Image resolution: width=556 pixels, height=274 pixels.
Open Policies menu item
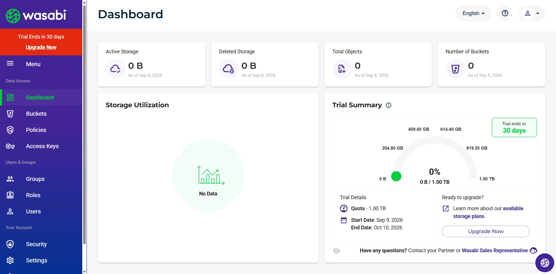41,130
